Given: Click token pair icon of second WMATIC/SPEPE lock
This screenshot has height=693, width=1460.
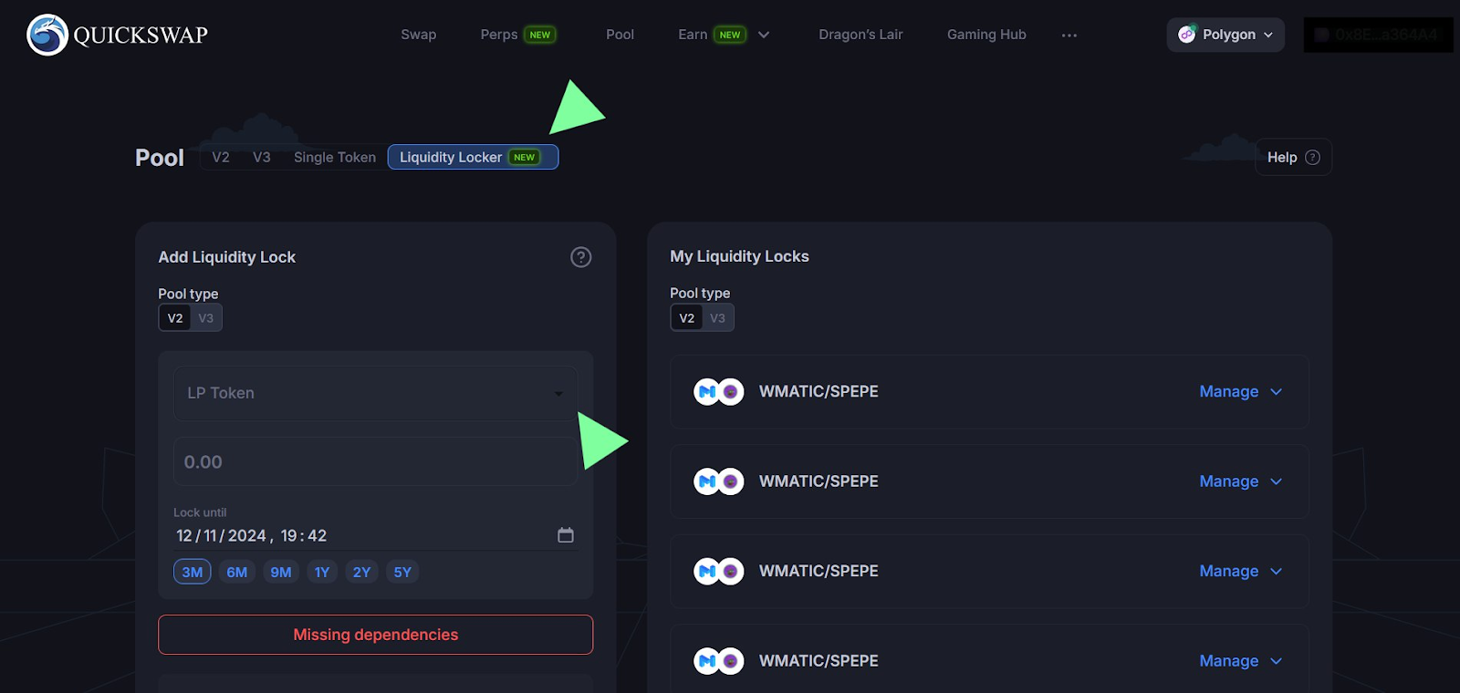Looking at the screenshot, I should (x=719, y=481).
